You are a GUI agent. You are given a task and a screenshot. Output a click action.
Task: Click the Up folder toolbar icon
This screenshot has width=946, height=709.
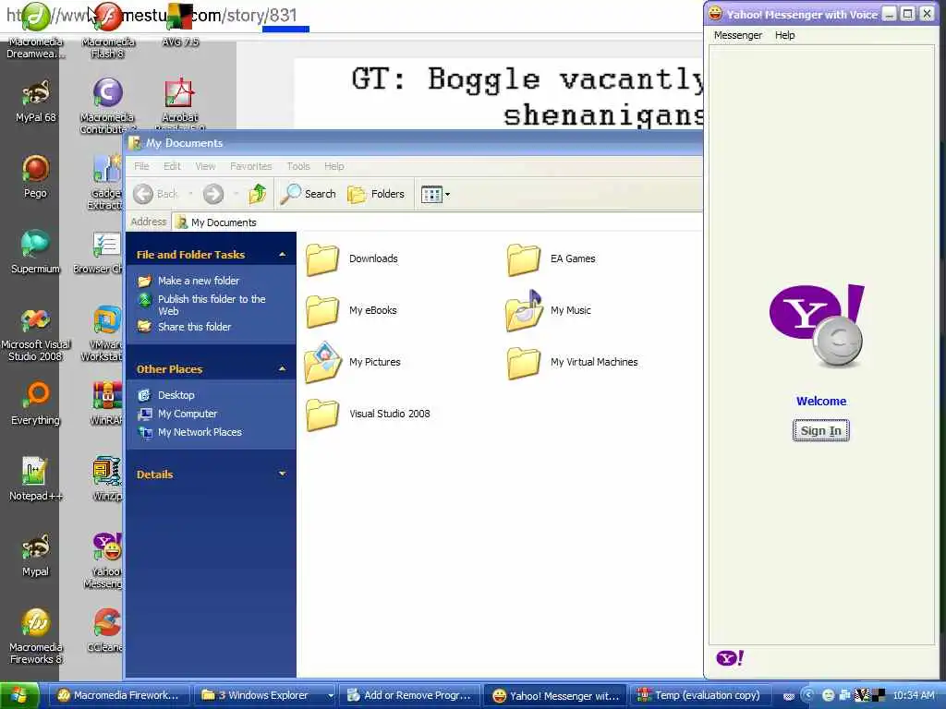point(259,194)
